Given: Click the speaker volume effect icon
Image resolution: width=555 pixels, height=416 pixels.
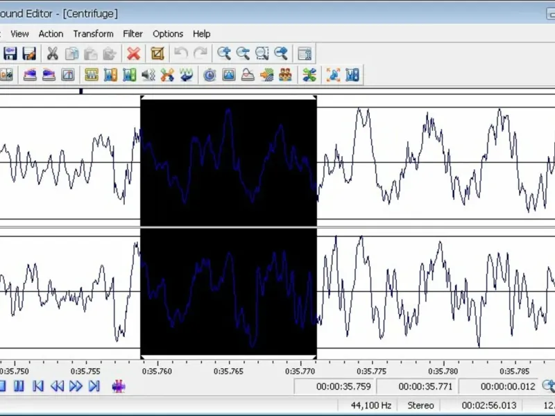Looking at the screenshot, I should coord(148,75).
